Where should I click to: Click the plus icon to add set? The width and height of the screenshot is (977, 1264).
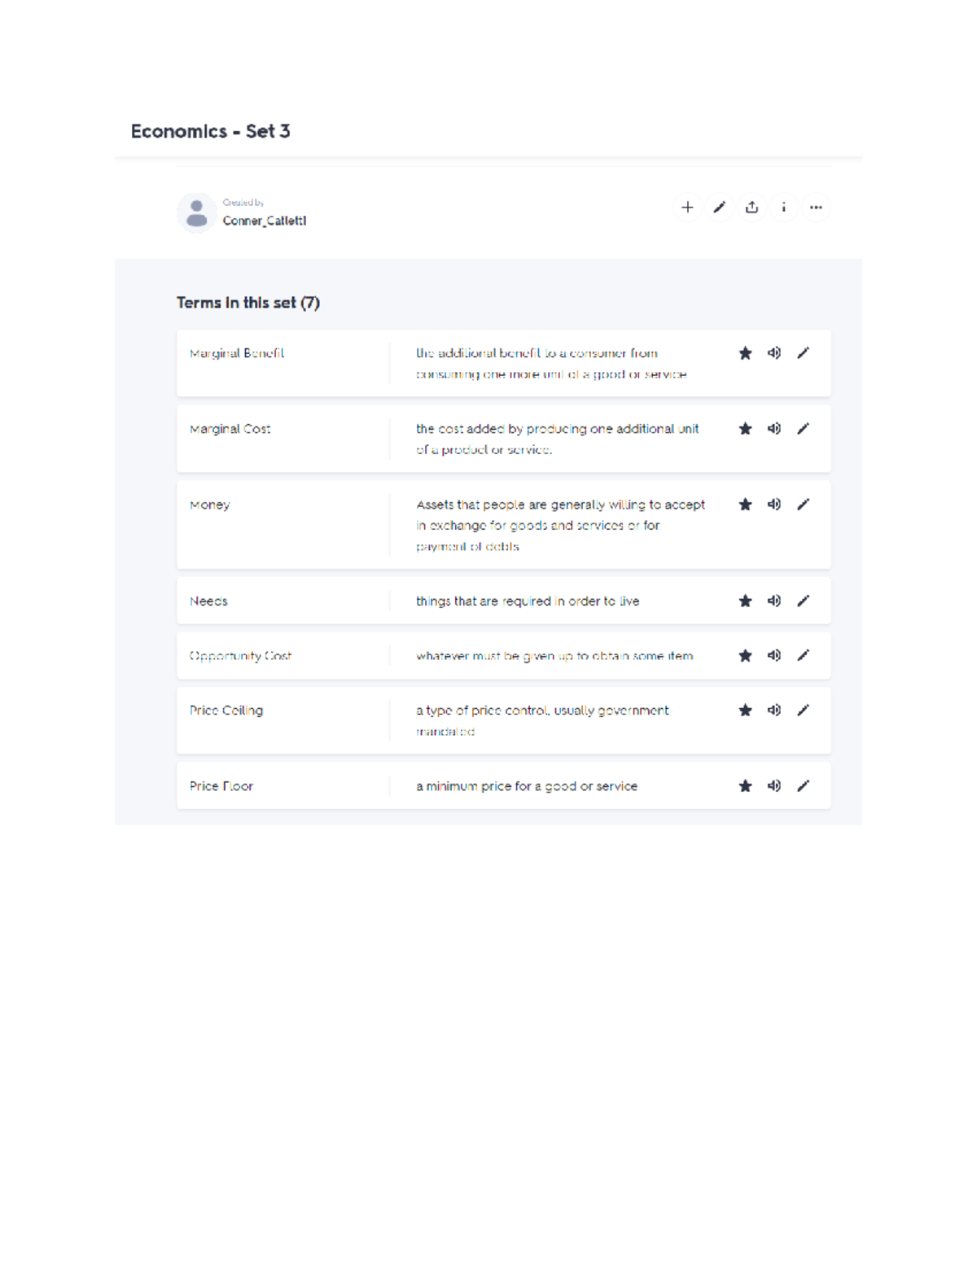point(687,208)
